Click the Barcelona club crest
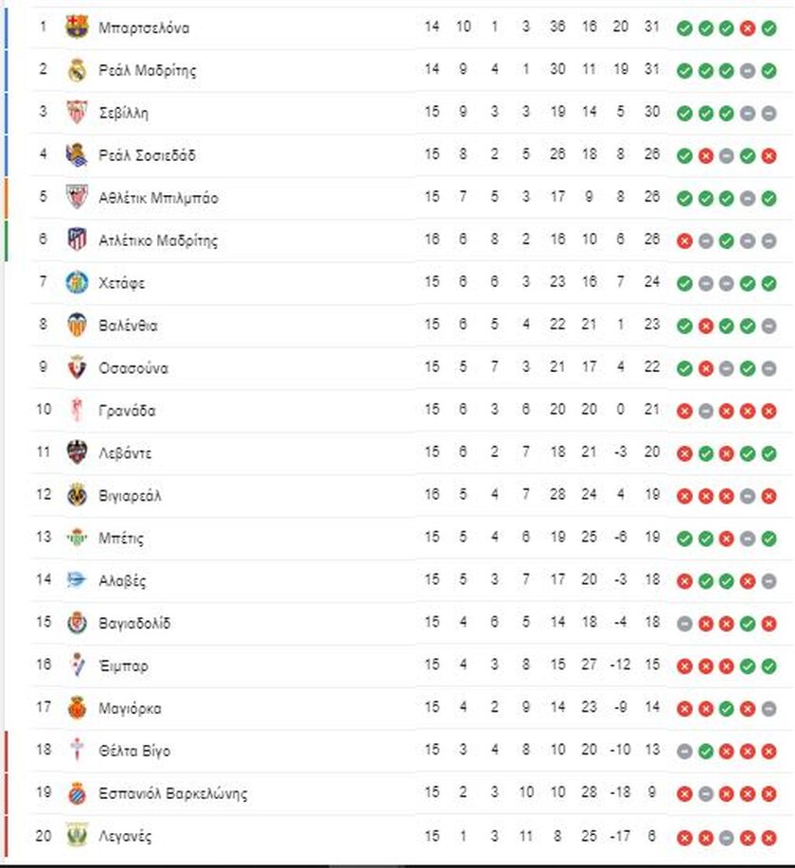 tap(77, 27)
